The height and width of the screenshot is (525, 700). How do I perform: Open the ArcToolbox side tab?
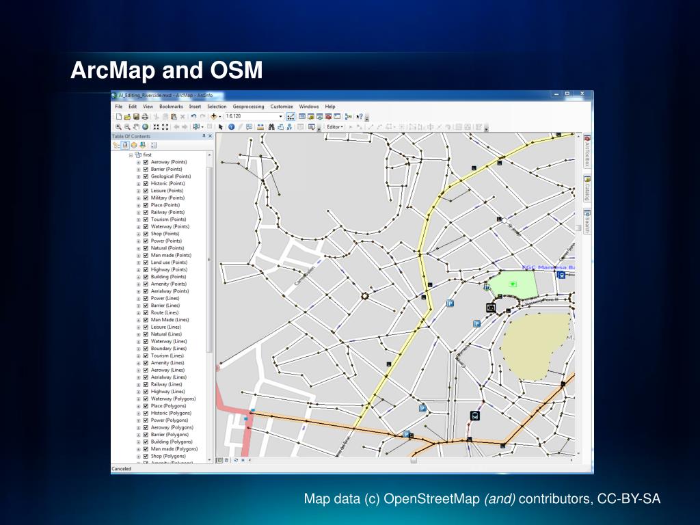coord(587,151)
